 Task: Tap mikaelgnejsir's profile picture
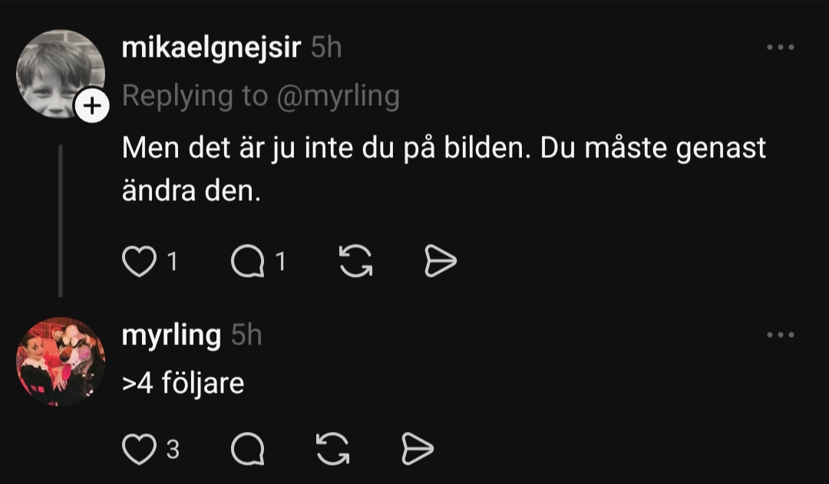point(60,74)
